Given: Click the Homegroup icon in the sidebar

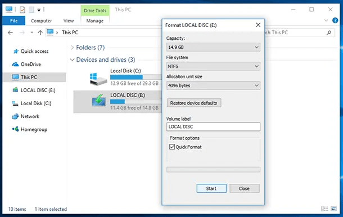Looking at the screenshot, I should click(15, 129).
